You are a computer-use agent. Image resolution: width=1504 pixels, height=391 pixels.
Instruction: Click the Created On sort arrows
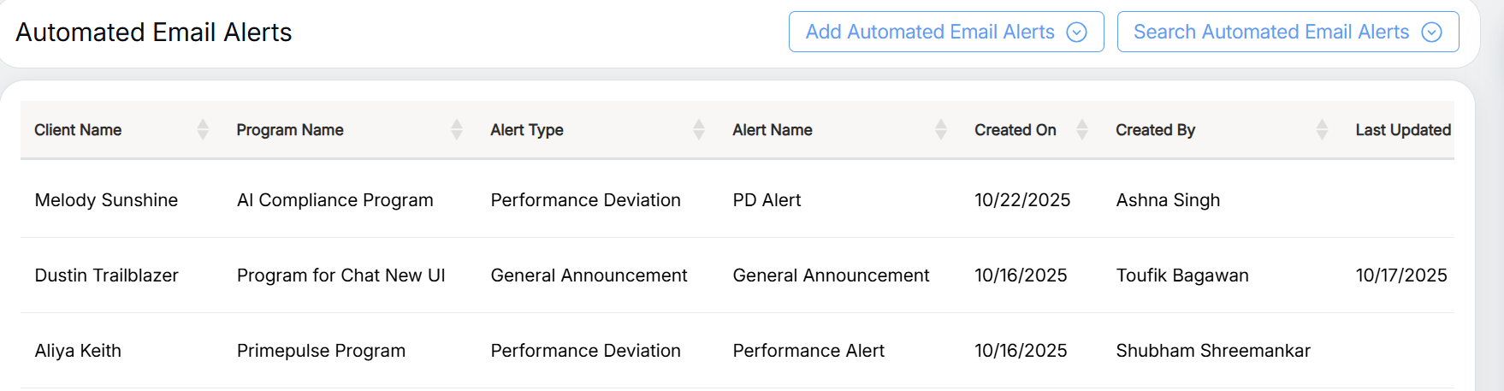(x=1082, y=130)
